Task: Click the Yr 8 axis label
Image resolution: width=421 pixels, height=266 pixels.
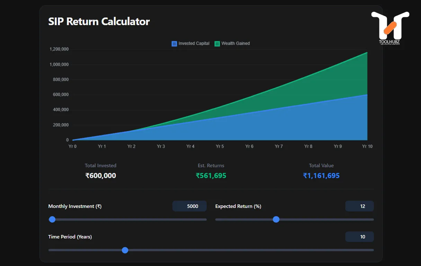Action: click(x=308, y=147)
